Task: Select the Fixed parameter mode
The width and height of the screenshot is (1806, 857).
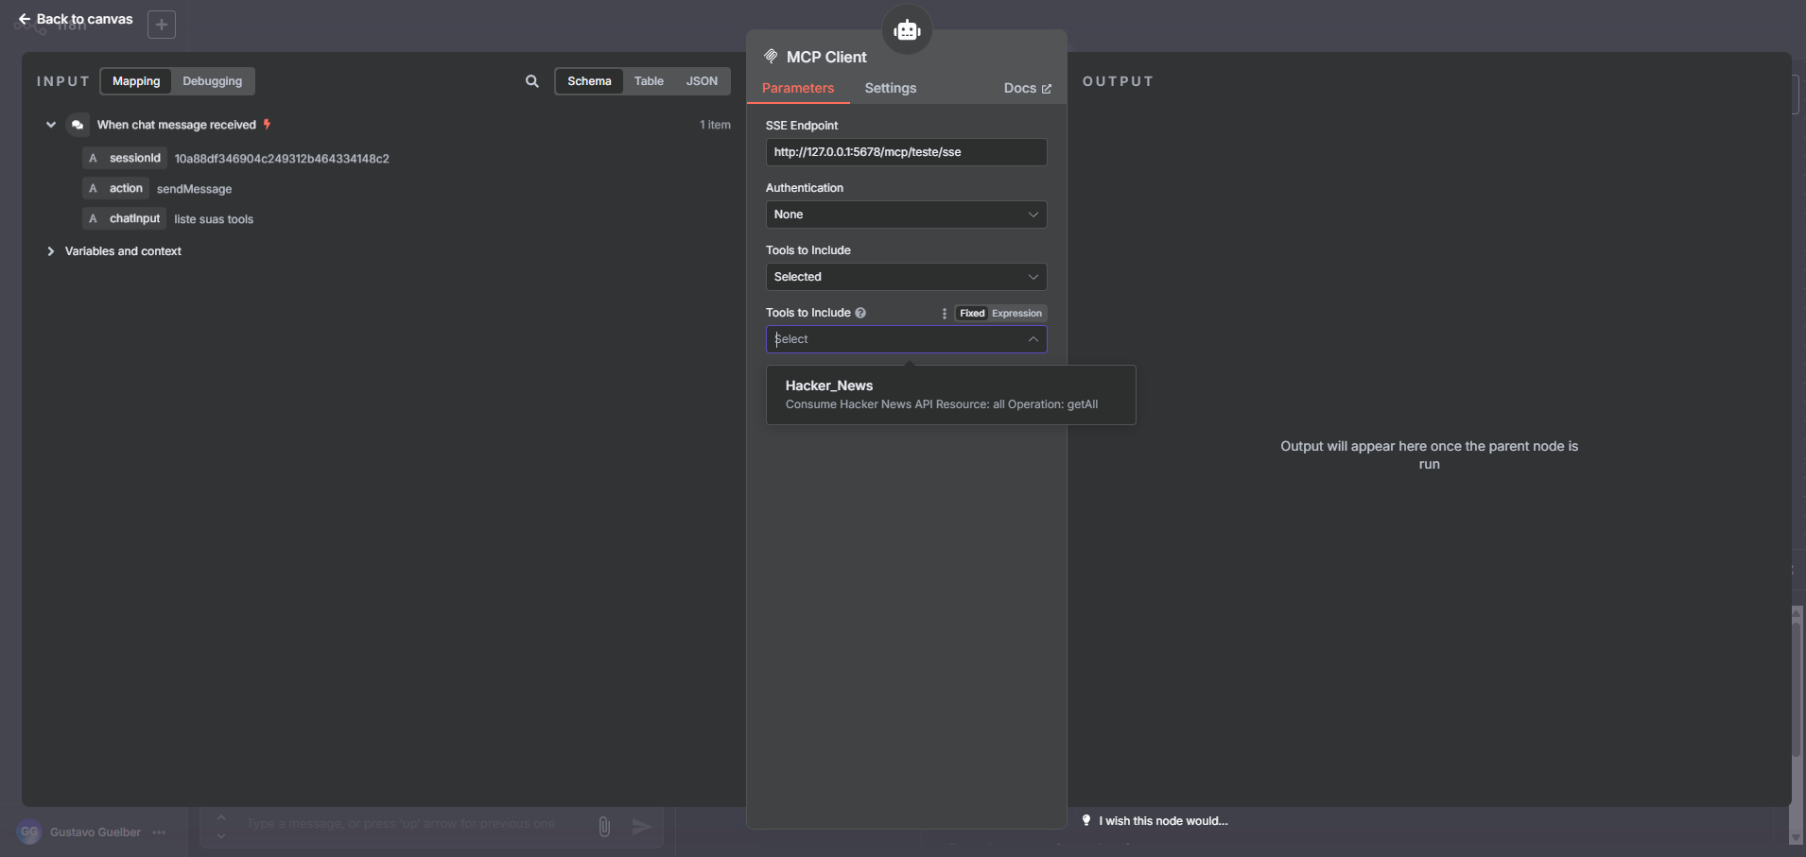Action: point(971,313)
